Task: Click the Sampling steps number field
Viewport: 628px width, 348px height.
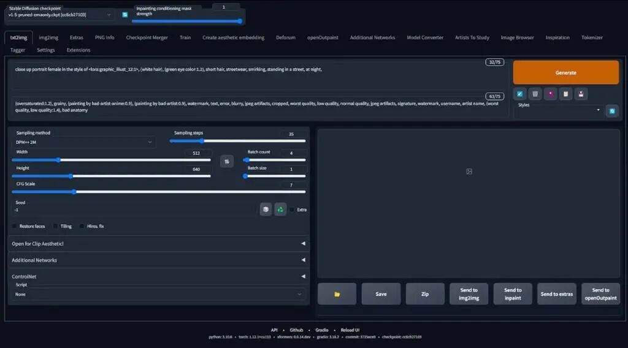Action: (x=291, y=134)
